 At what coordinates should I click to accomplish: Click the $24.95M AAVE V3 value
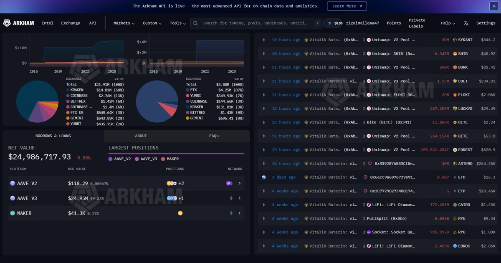point(79,198)
